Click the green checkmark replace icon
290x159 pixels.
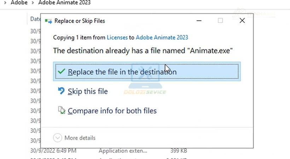61,71
